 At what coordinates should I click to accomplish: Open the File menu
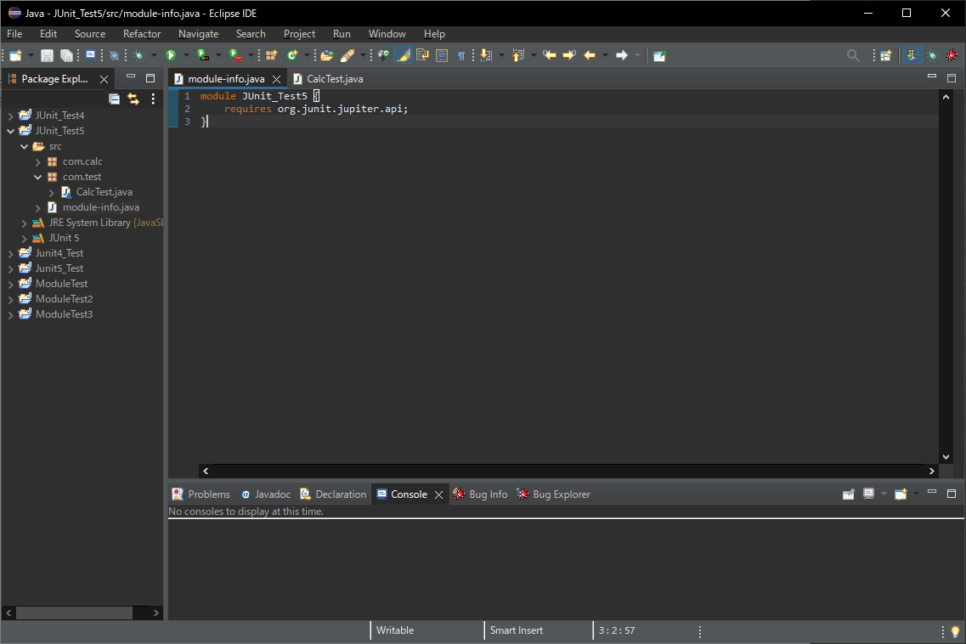[14, 34]
